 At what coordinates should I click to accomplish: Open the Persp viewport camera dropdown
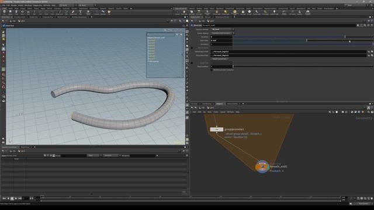pos(170,30)
